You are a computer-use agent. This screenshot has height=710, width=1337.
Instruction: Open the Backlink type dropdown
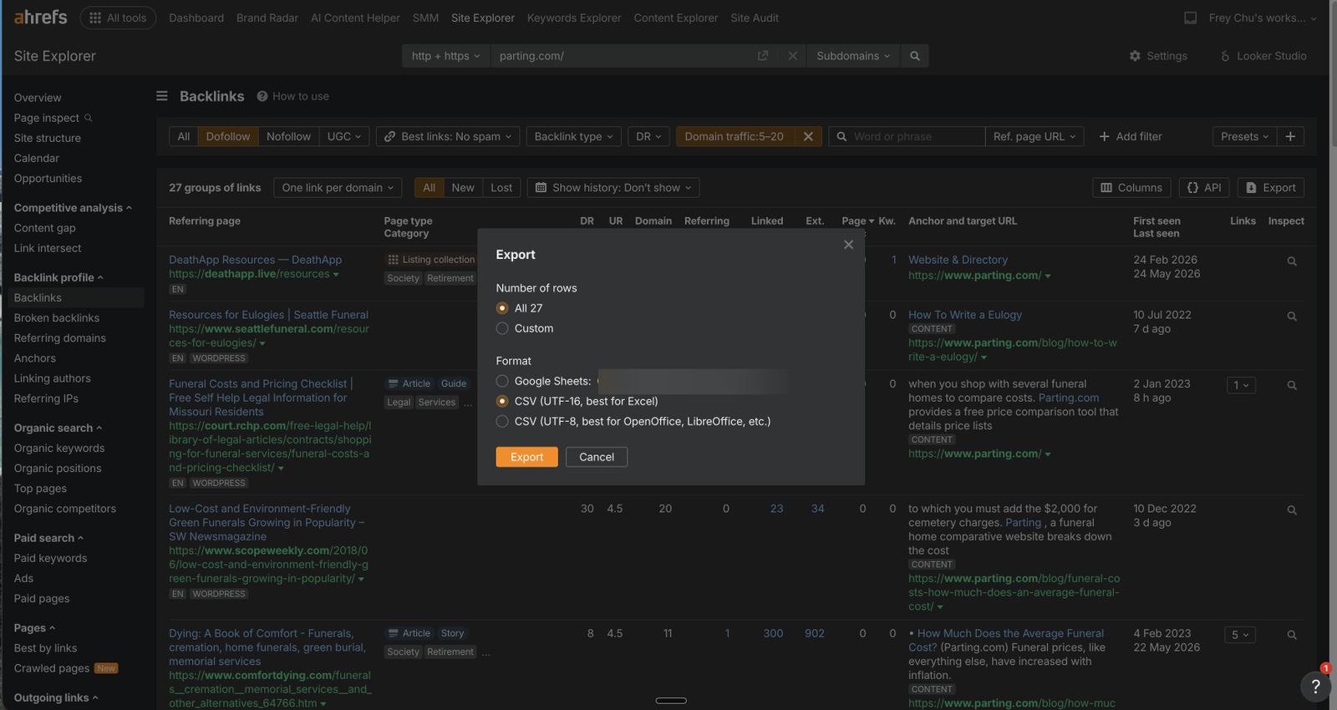click(574, 136)
